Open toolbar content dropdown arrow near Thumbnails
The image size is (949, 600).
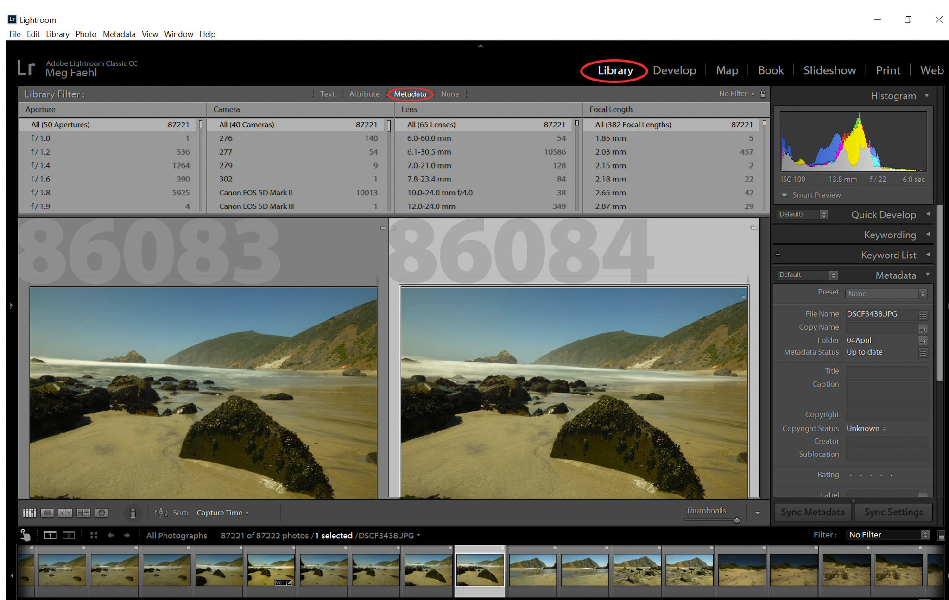758,513
